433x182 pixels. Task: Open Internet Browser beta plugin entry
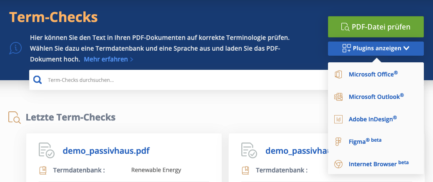378,164
